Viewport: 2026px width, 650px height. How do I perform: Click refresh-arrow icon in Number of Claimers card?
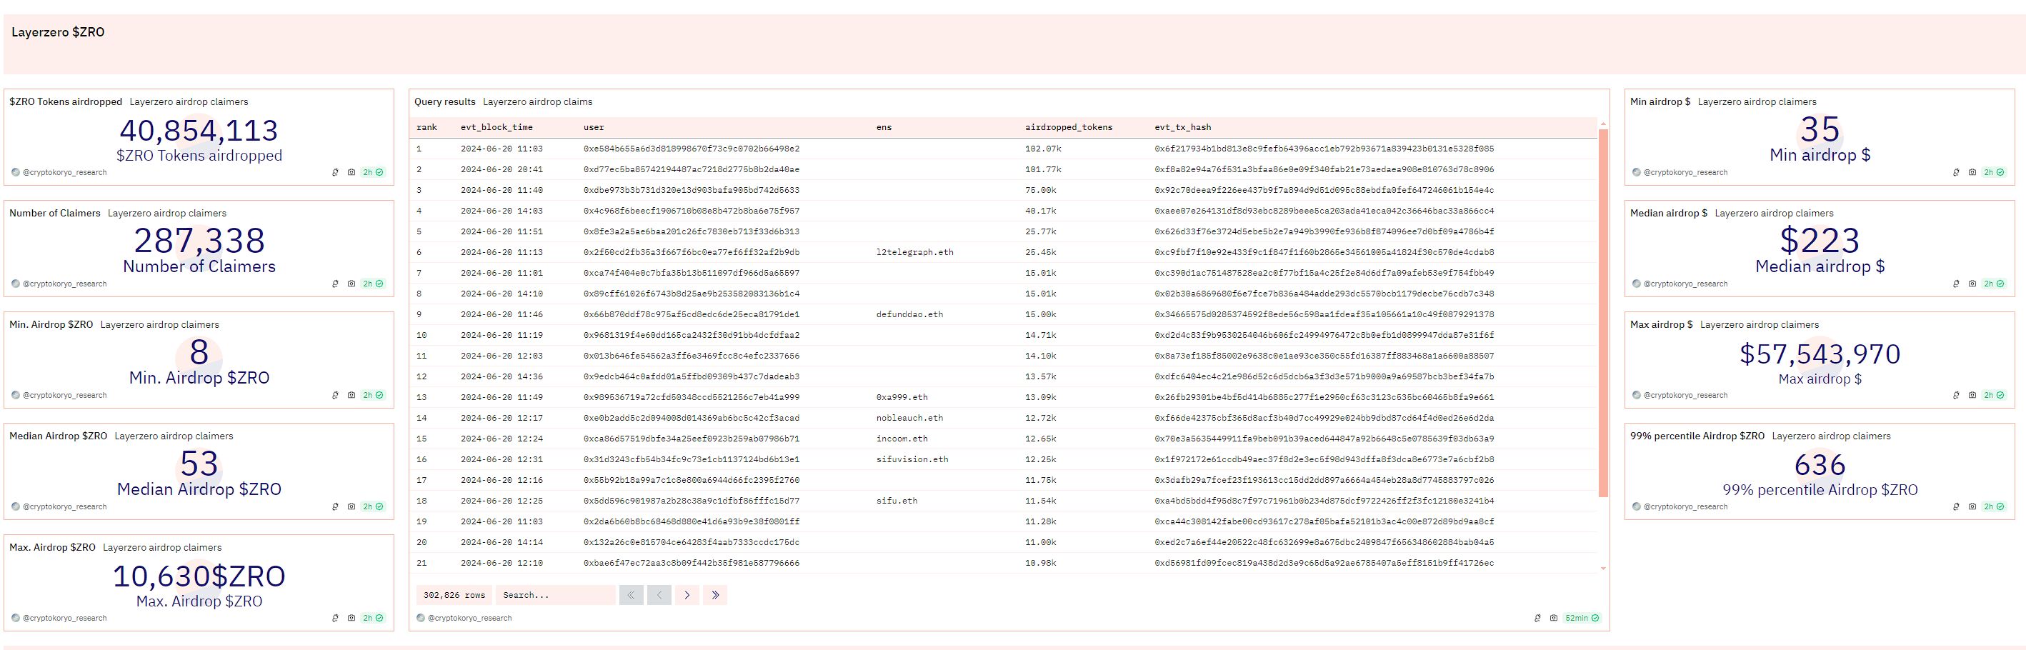[335, 284]
